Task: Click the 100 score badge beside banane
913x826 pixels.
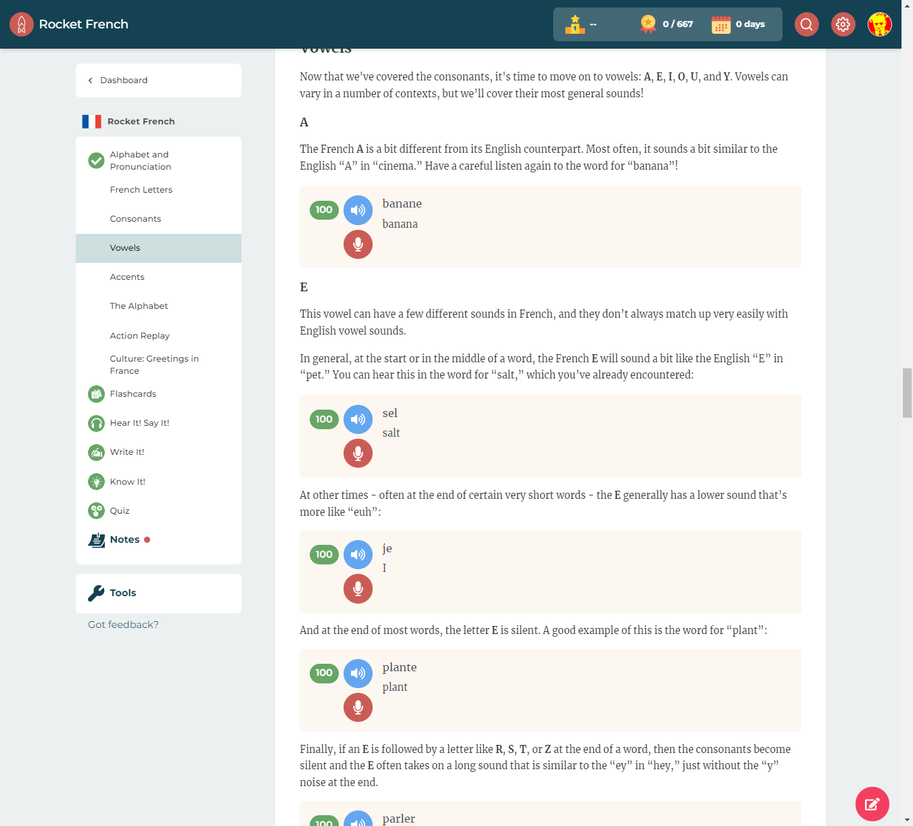Action: pos(324,210)
